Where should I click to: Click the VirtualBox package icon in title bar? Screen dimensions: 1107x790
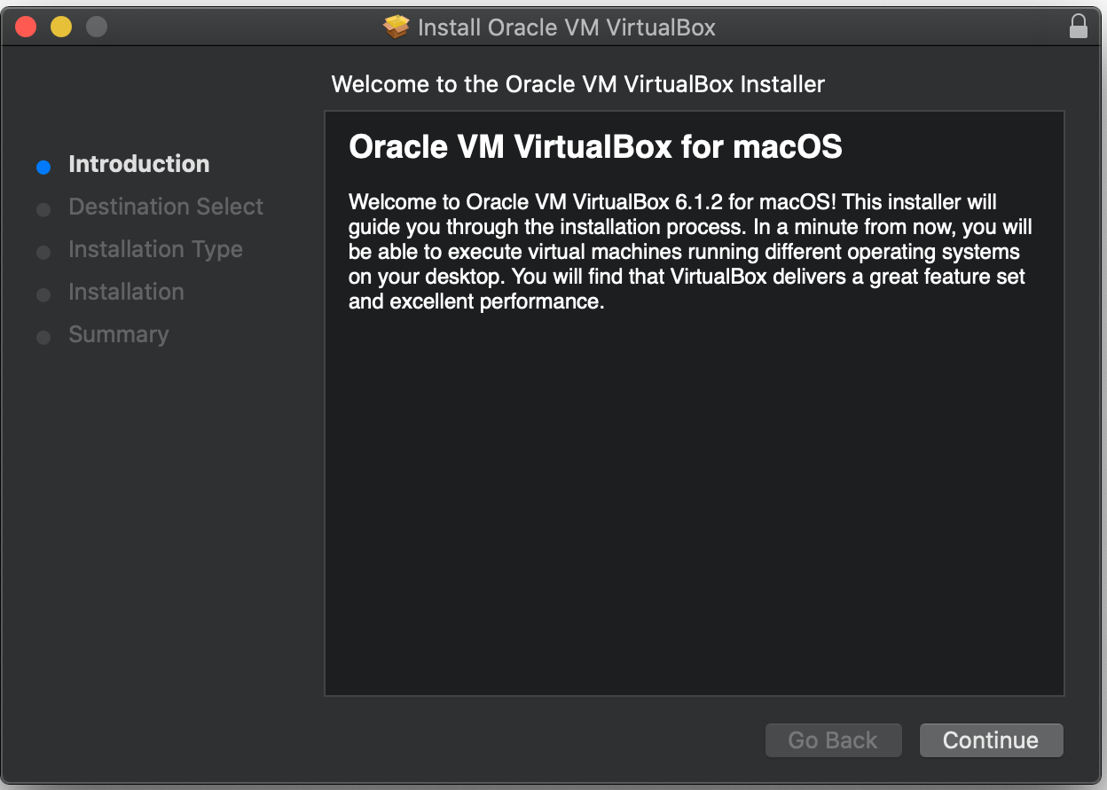click(396, 27)
